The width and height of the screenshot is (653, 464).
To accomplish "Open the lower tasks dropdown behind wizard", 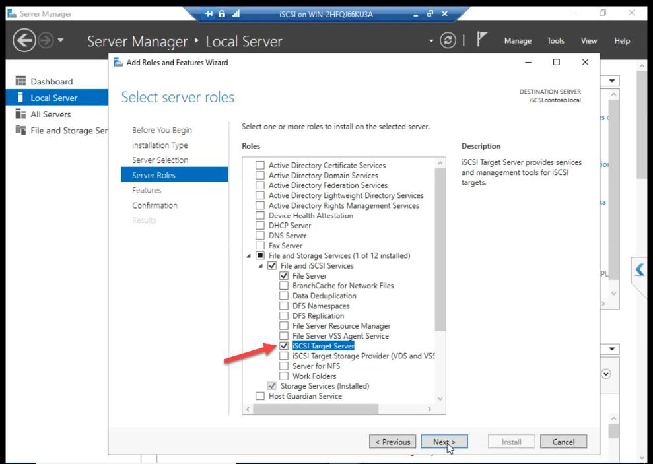I will point(612,348).
